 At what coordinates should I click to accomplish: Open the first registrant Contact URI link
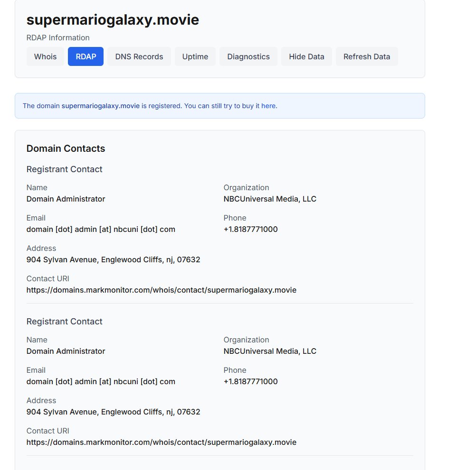click(x=162, y=290)
